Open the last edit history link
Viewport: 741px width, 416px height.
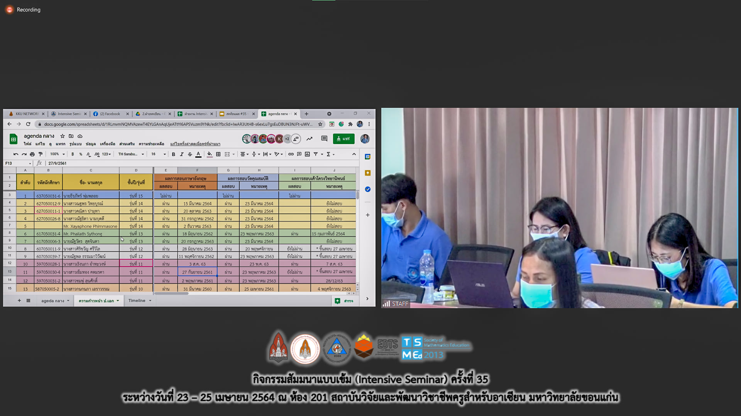[195, 144]
